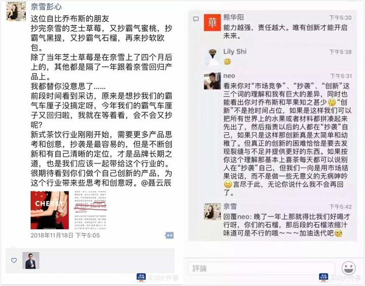Open the red CHERRY poster image
This screenshot has width=365, height=286.
[x=50, y=210]
